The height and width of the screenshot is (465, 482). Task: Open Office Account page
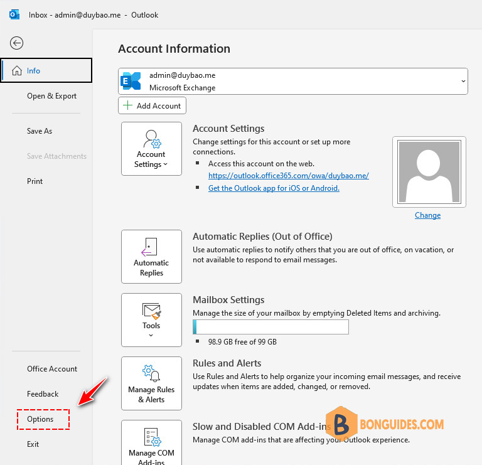(52, 369)
